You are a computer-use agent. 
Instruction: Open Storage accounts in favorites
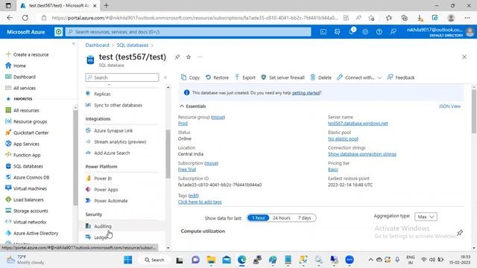27,211
